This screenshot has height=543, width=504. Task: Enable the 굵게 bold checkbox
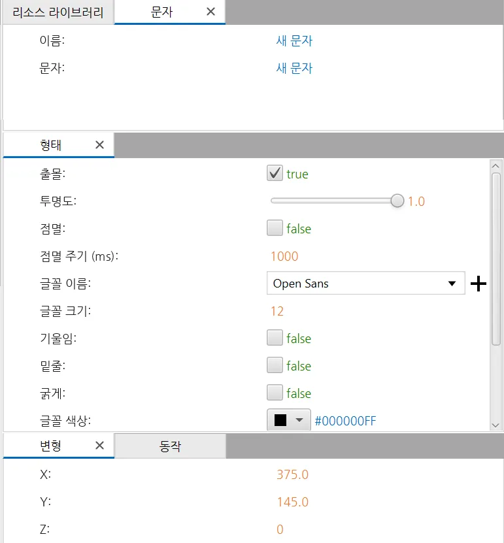pyautogui.click(x=275, y=392)
